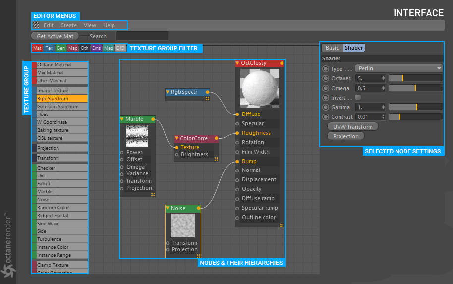
Task: Click the Marble node output port
Action: pos(153,119)
